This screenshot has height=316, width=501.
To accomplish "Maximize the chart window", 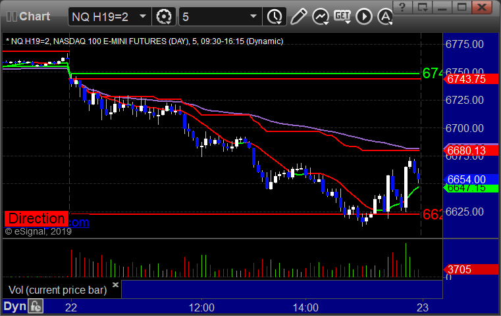I will coord(461,7).
